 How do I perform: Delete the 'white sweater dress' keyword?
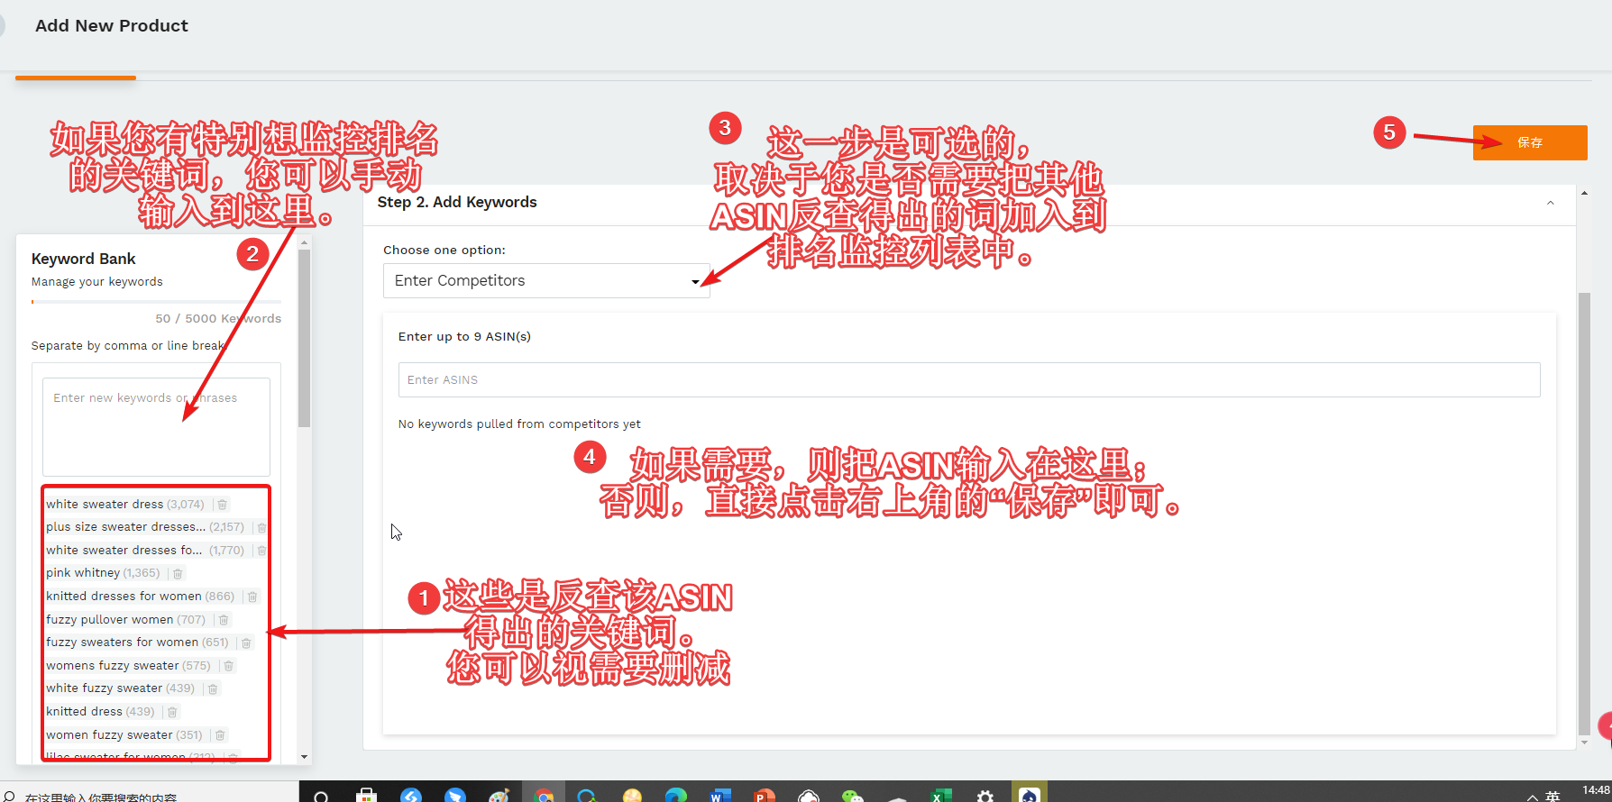pyautogui.click(x=223, y=505)
